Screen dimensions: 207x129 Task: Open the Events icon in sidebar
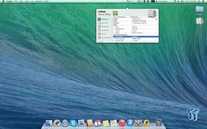tap(99, 34)
